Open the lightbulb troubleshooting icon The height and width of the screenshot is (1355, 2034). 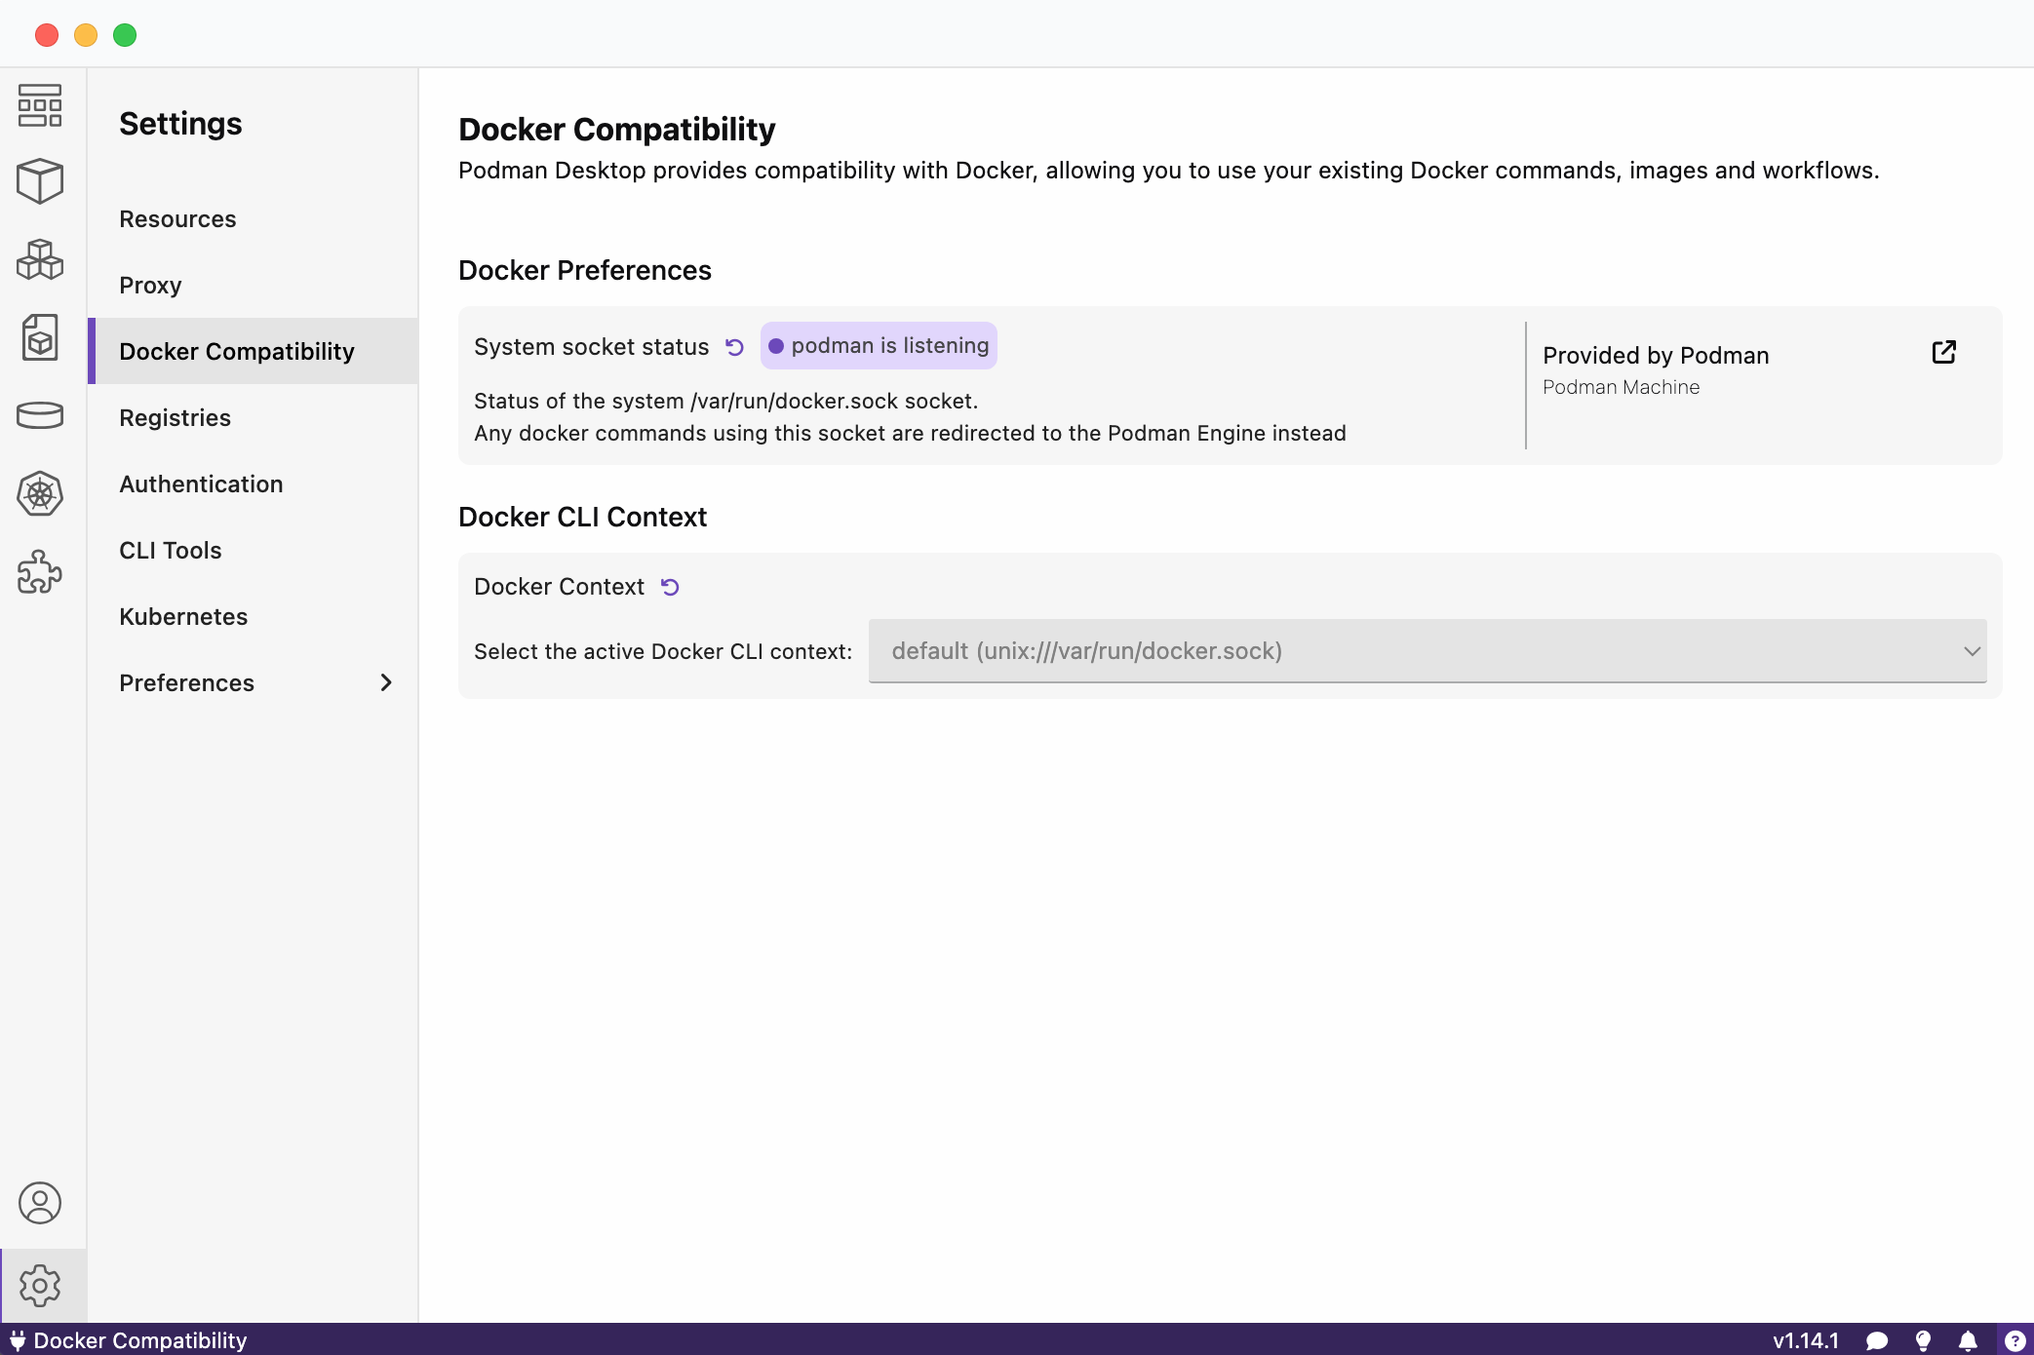point(1923,1340)
